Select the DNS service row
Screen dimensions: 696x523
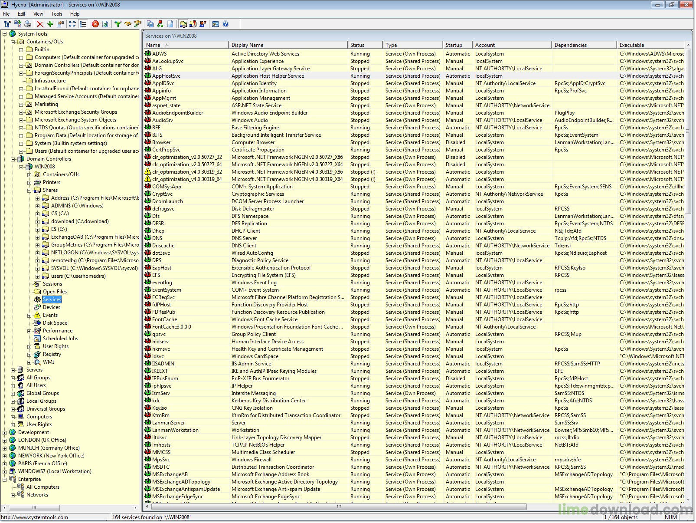coord(157,238)
